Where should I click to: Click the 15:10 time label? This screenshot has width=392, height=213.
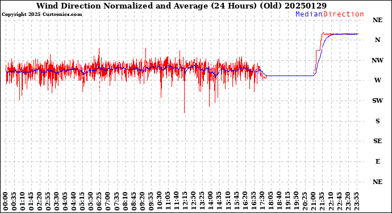[228, 202]
